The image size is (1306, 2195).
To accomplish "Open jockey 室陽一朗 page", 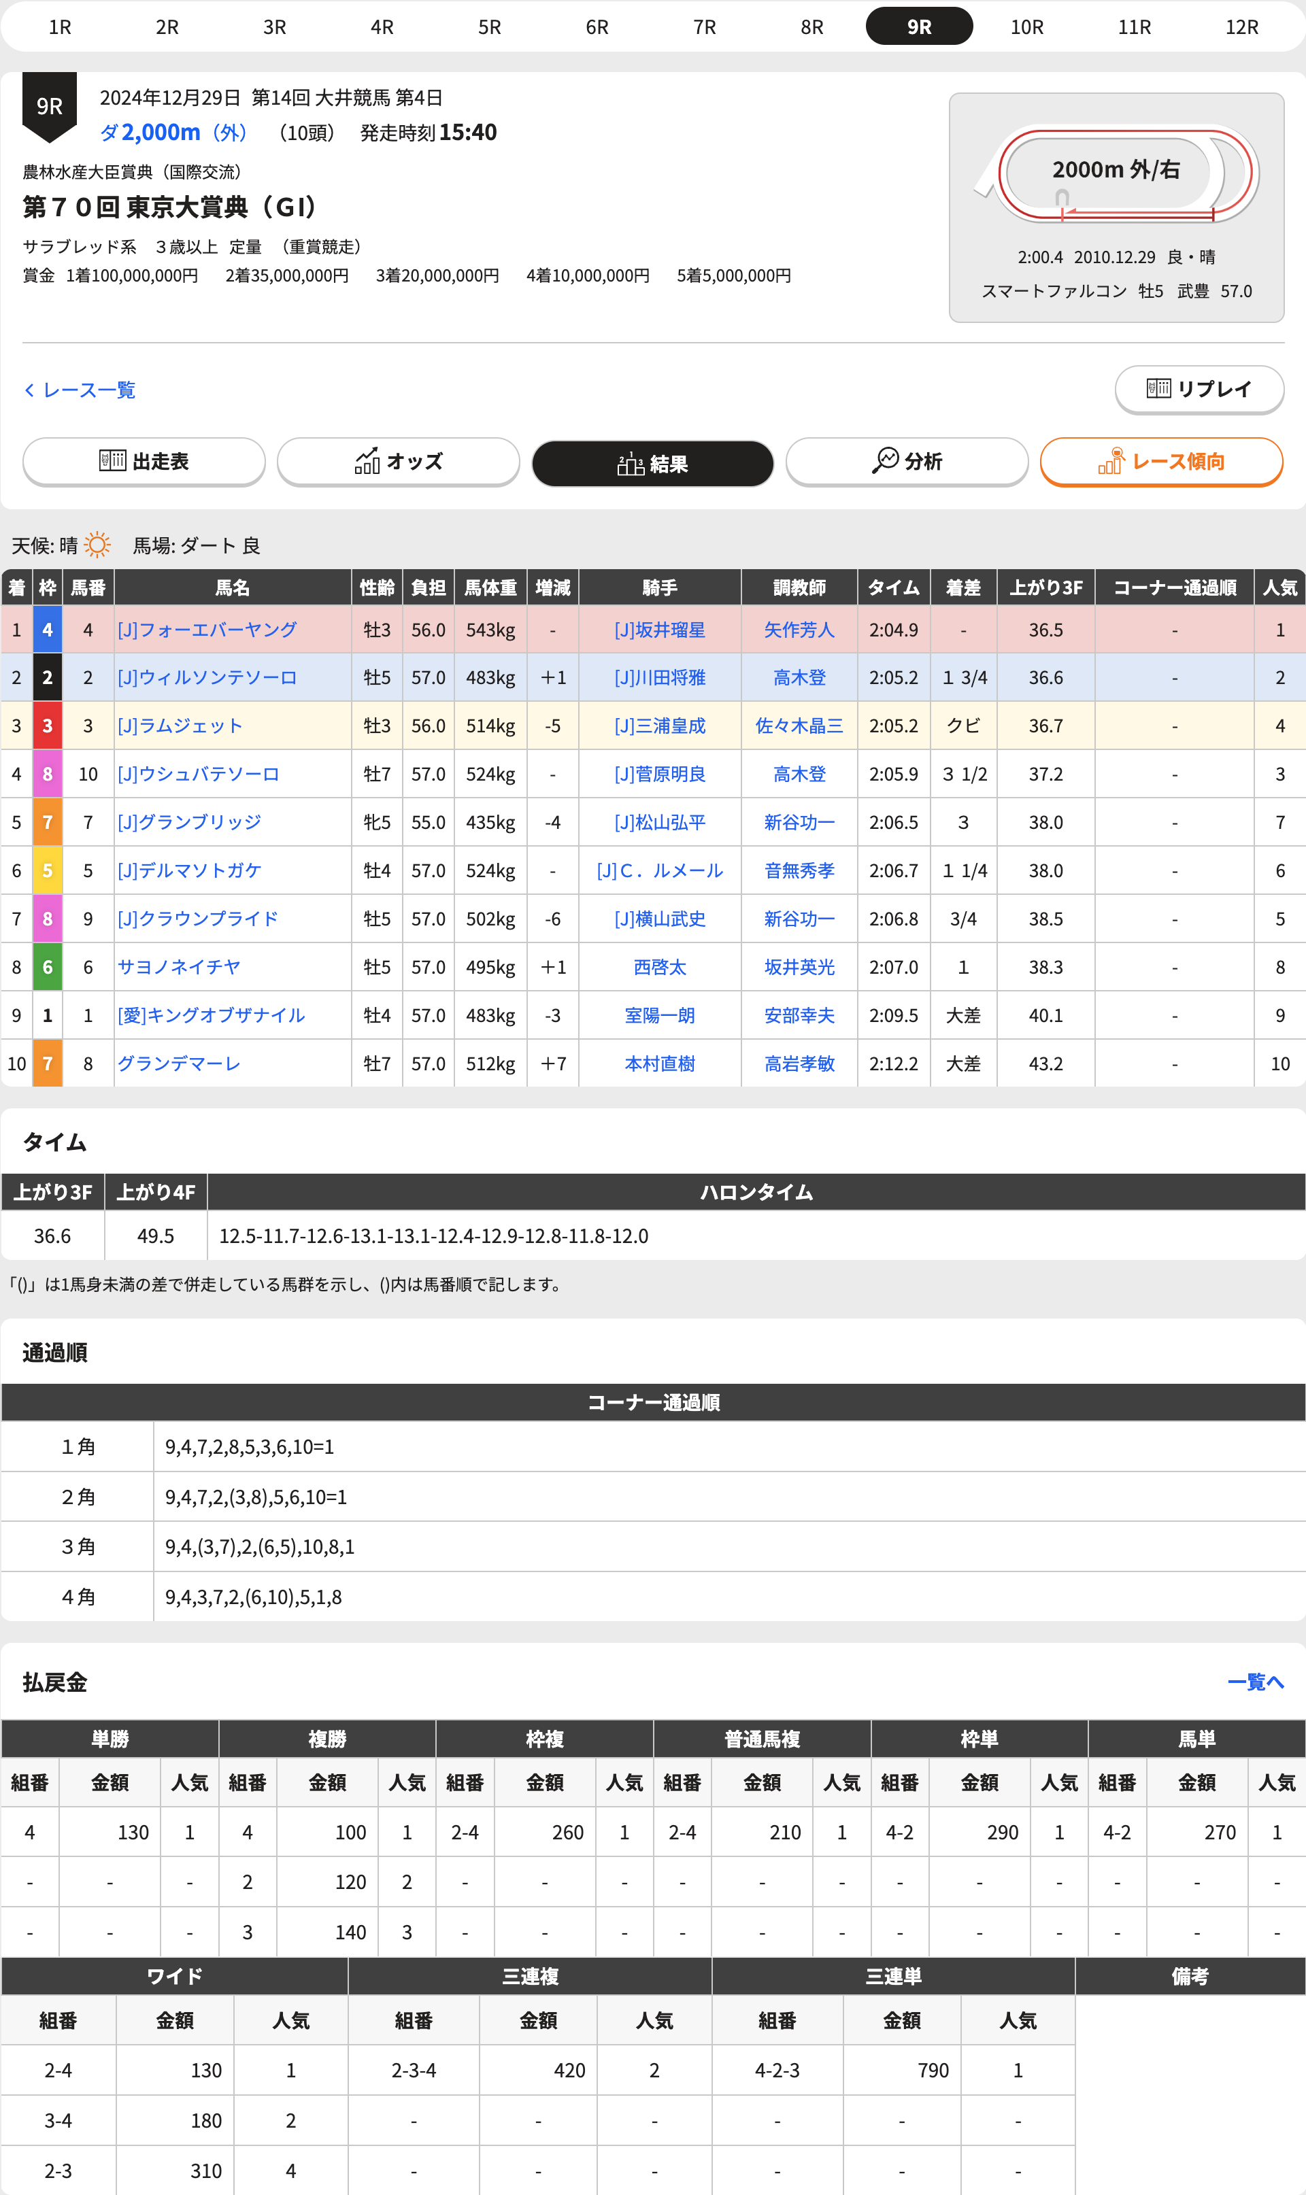I will [x=659, y=1015].
